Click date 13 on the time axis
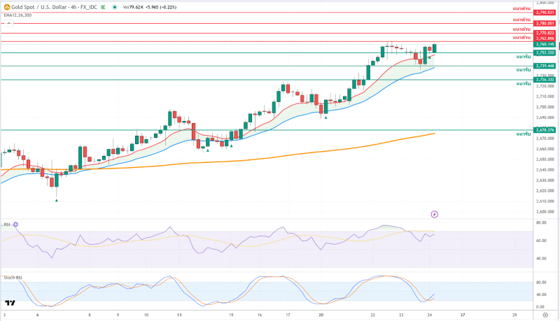Screen dimensions: 560x321 click(180, 315)
